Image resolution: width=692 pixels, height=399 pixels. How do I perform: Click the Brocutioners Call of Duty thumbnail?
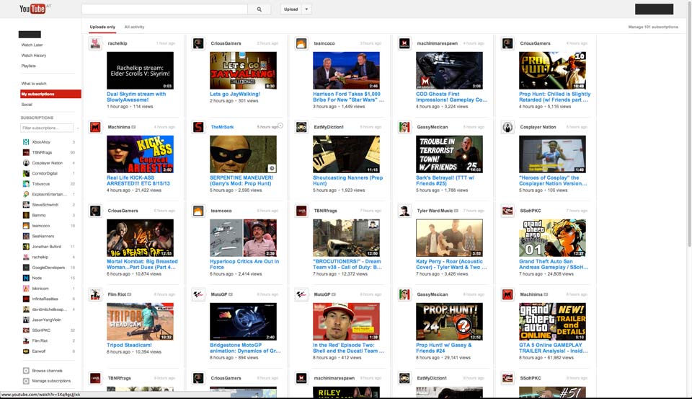pos(347,237)
